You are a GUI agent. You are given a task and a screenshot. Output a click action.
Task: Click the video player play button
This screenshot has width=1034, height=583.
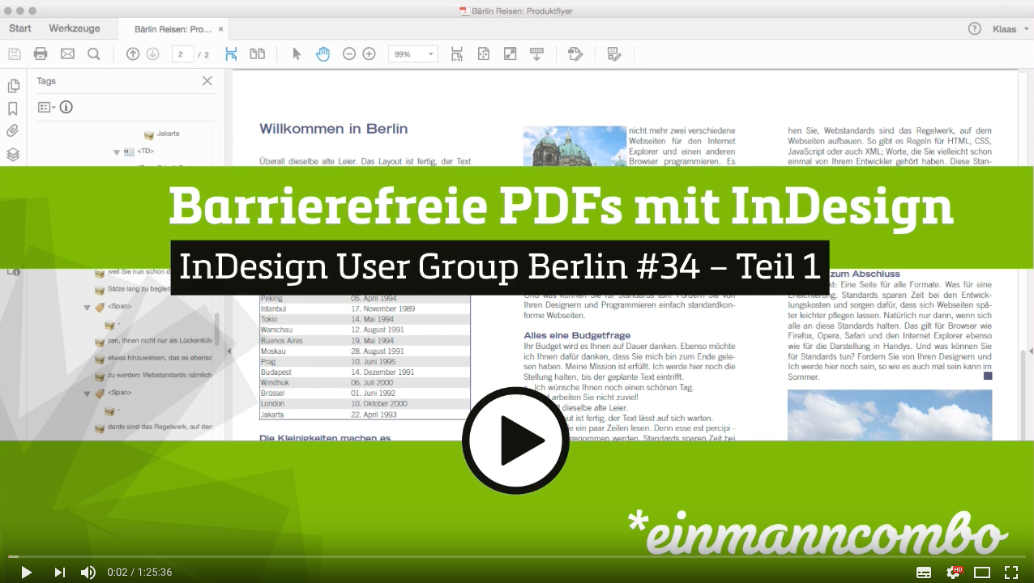point(26,572)
